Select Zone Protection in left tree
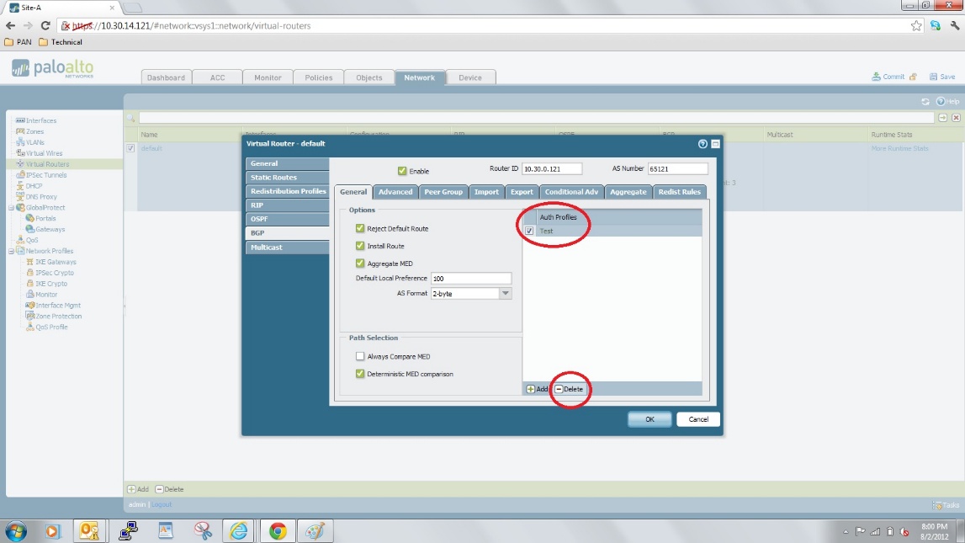The image size is (965, 543). tap(58, 316)
